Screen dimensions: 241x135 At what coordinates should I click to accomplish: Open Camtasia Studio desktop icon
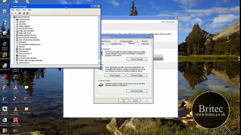tap(15, 70)
